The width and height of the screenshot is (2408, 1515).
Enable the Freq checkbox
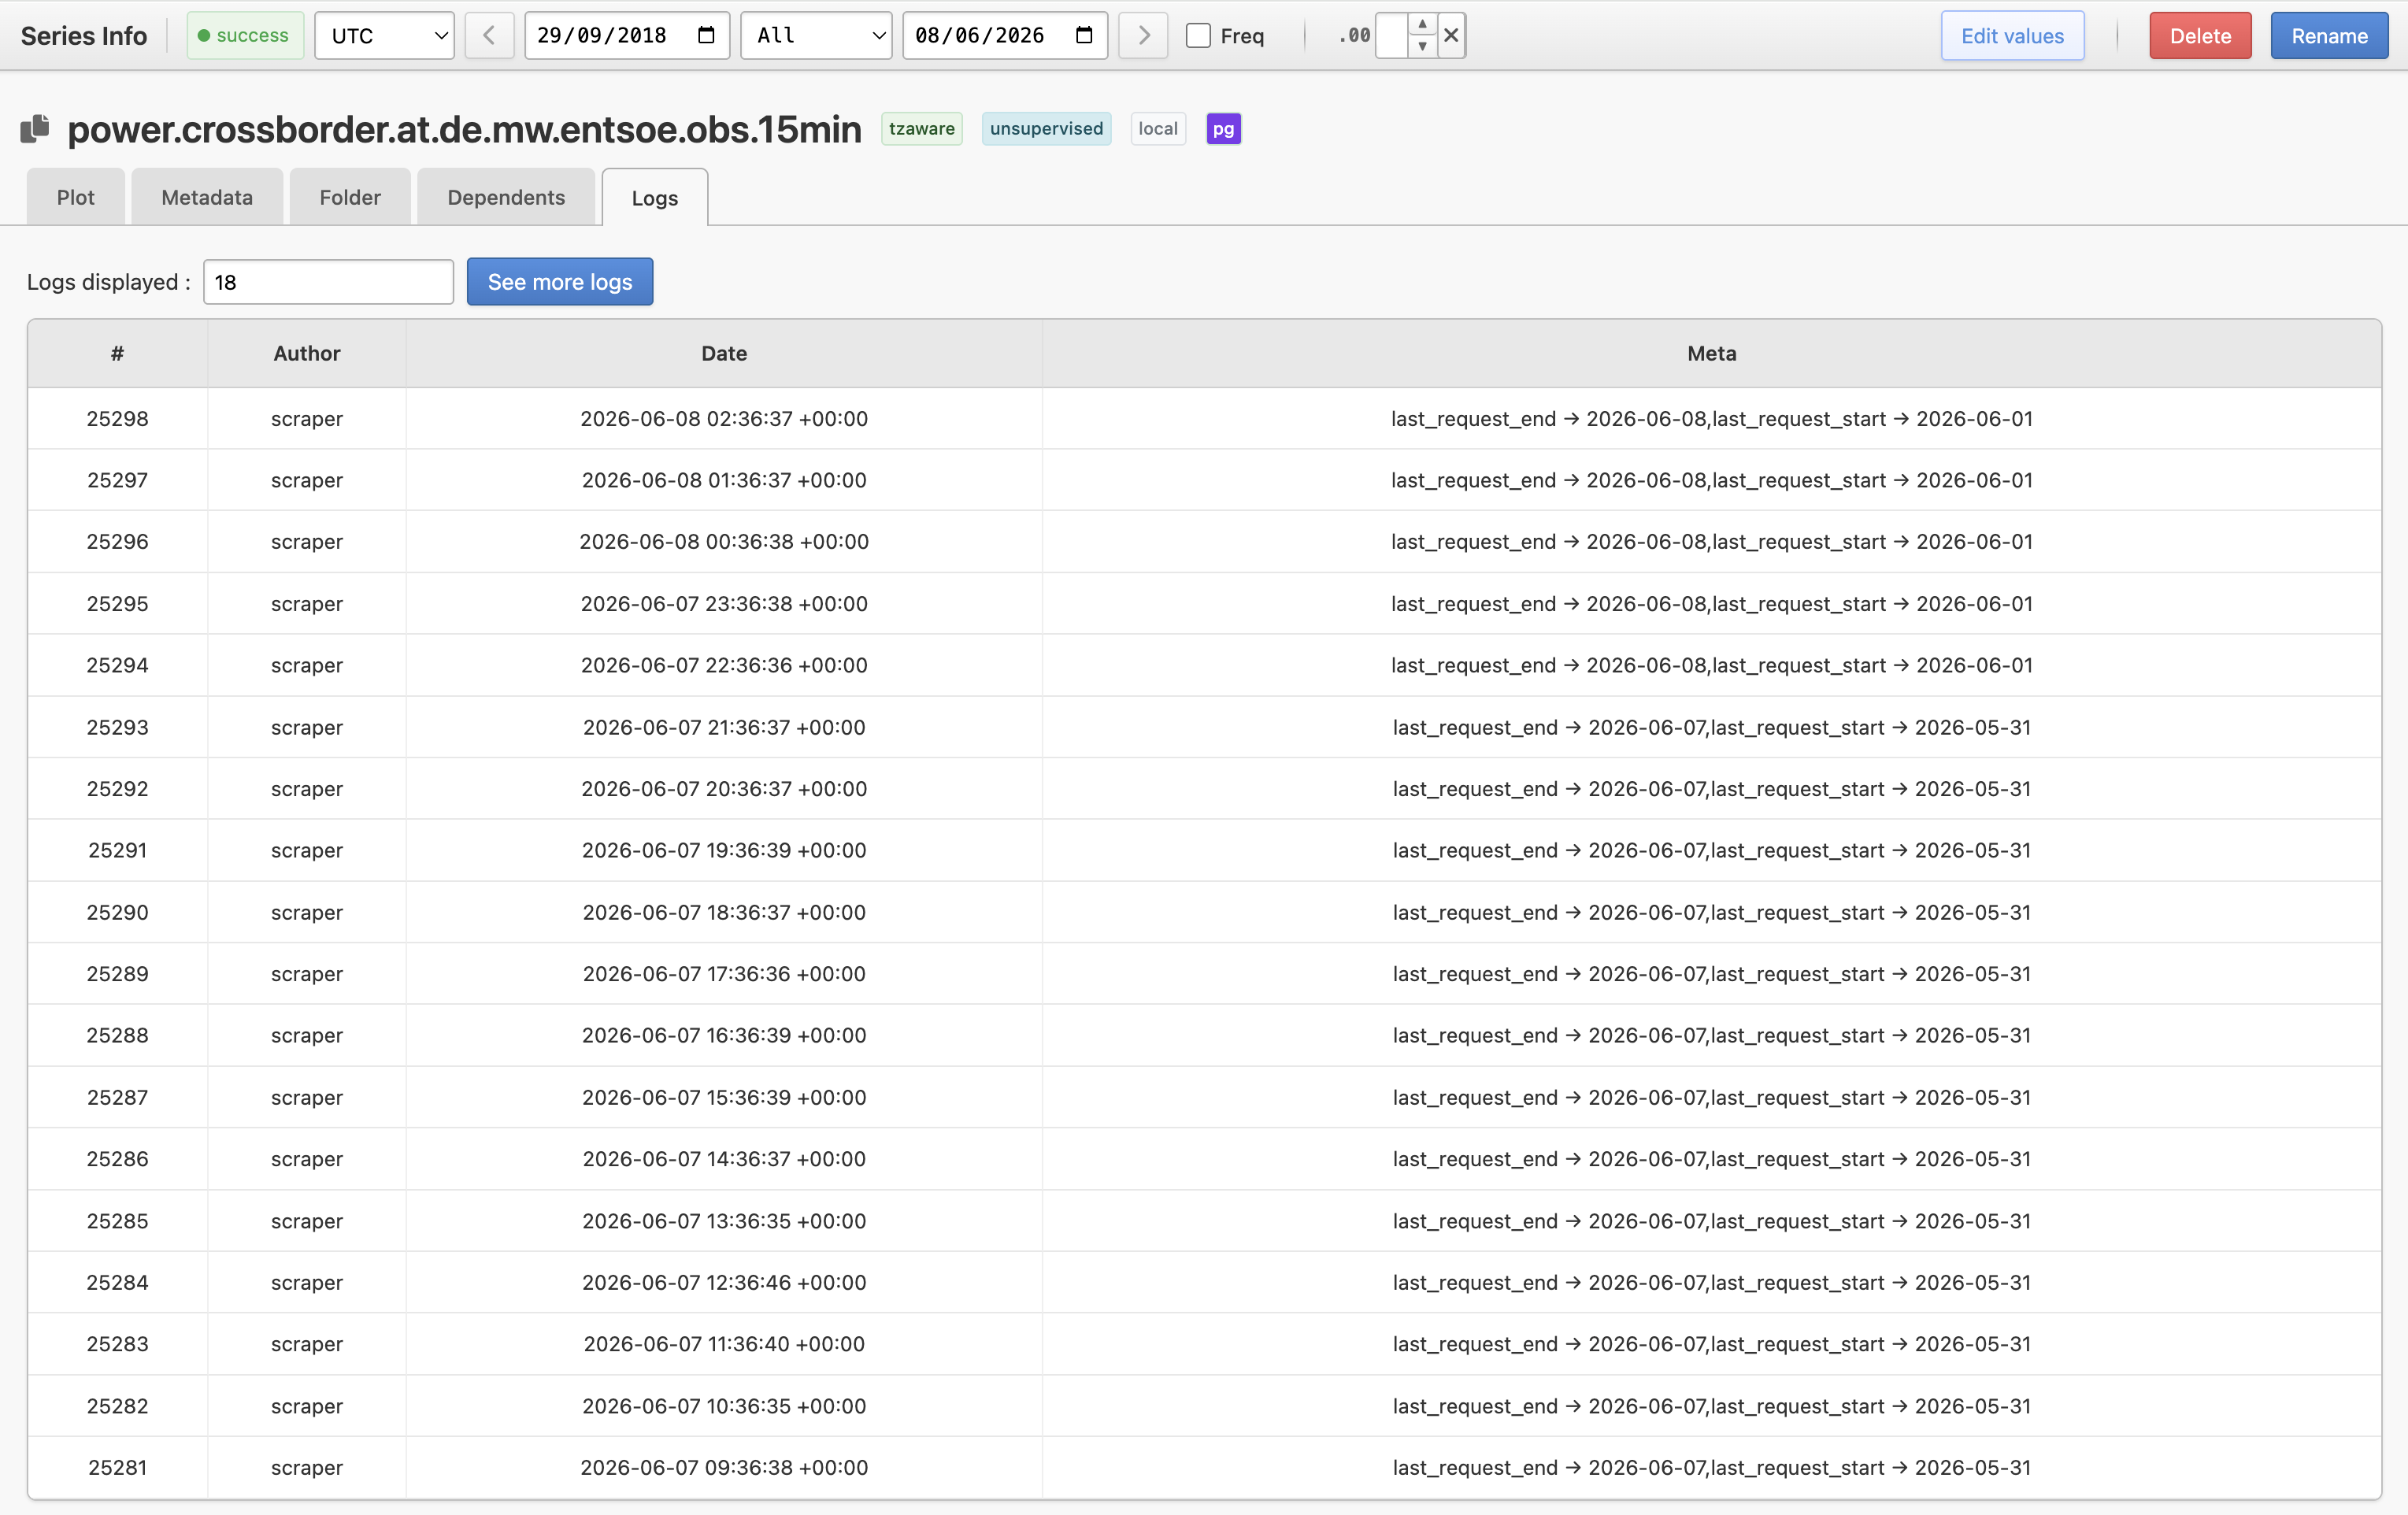(x=1198, y=36)
